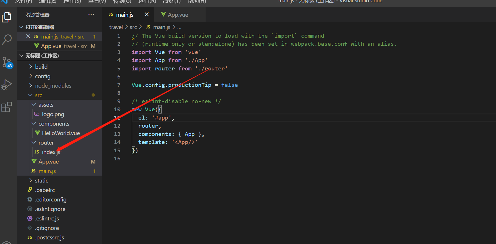496x244 pixels.
Task: Click the .editorconfig gear icon
Action: click(30, 199)
